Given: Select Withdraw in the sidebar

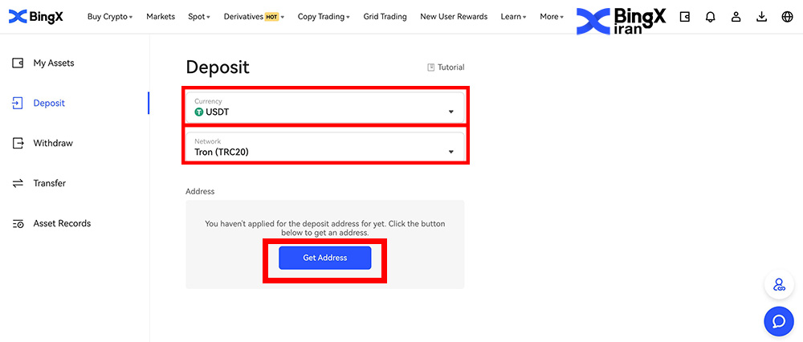Looking at the screenshot, I should click(x=53, y=143).
